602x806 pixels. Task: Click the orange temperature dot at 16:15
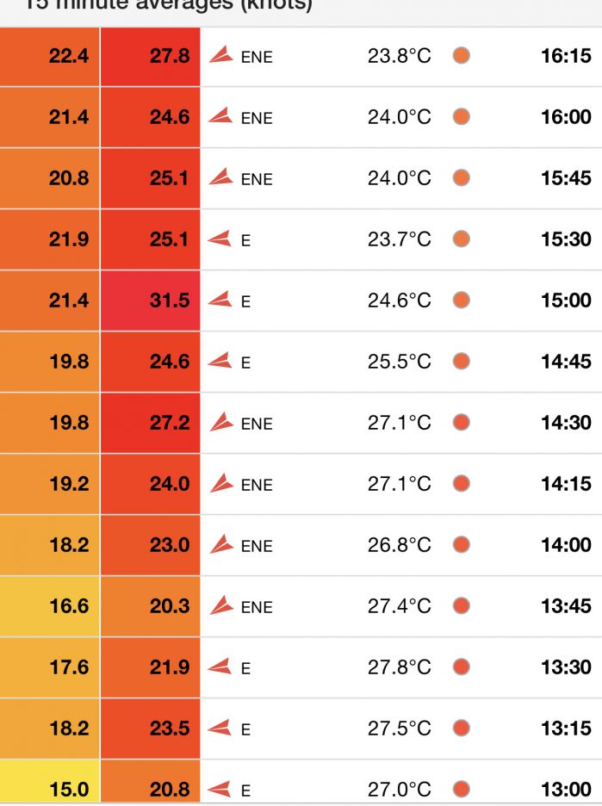(x=462, y=56)
